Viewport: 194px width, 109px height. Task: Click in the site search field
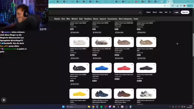[x=94, y=12]
